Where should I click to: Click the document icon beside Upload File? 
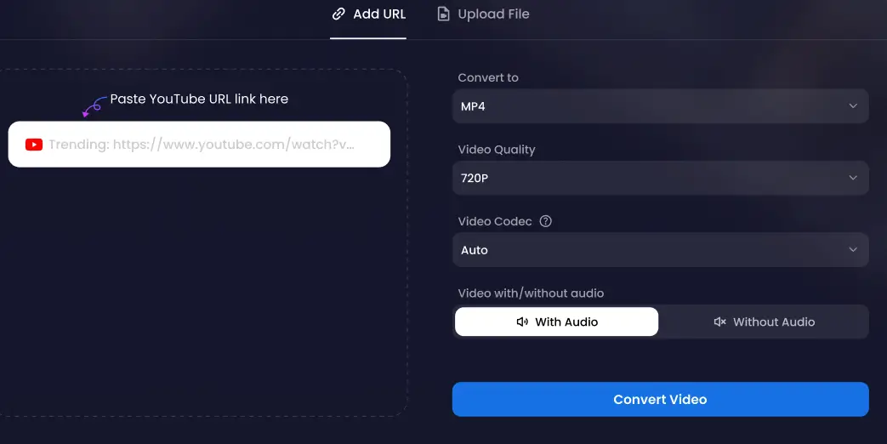point(443,14)
